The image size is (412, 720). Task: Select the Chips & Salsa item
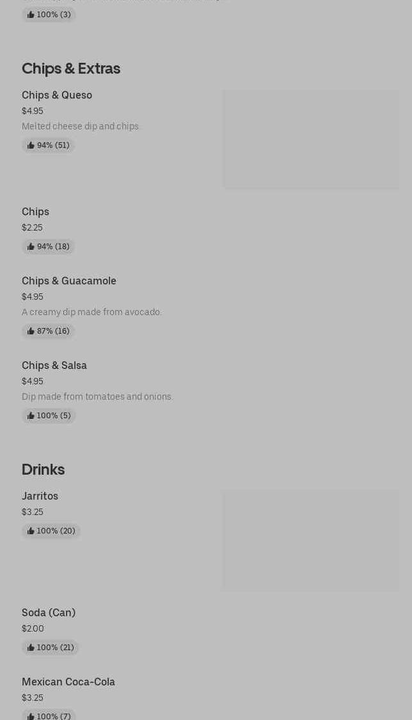[54, 366]
